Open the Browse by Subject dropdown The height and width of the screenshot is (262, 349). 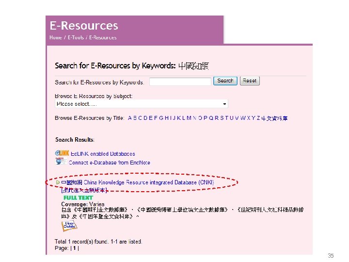tap(142, 104)
